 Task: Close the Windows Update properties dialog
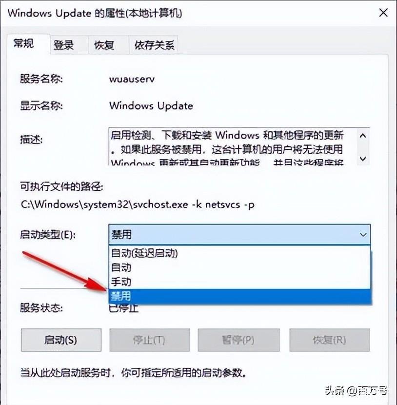click(x=383, y=13)
